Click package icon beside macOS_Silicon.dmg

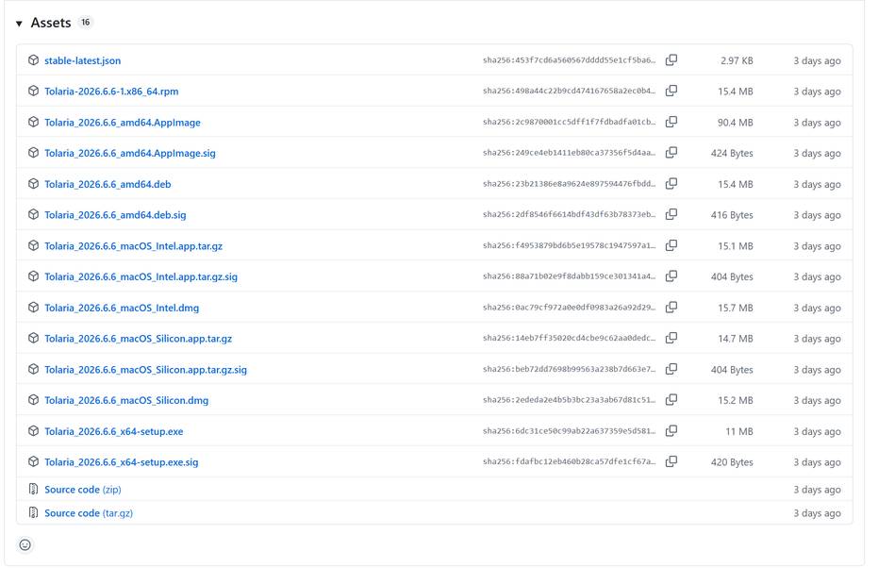(34, 400)
